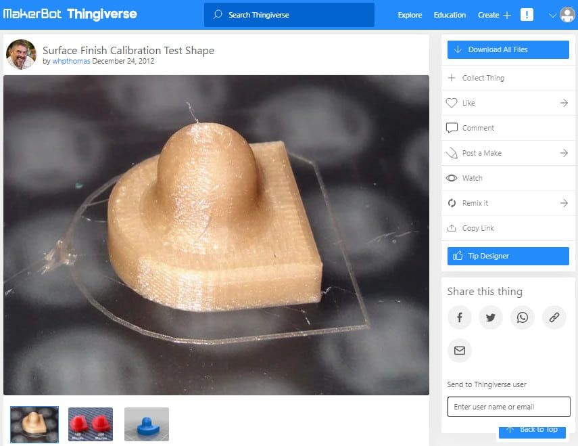The width and height of the screenshot is (578, 446).
Task: Expand the account chevron next to the avatar
Action: (x=553, y=14)
